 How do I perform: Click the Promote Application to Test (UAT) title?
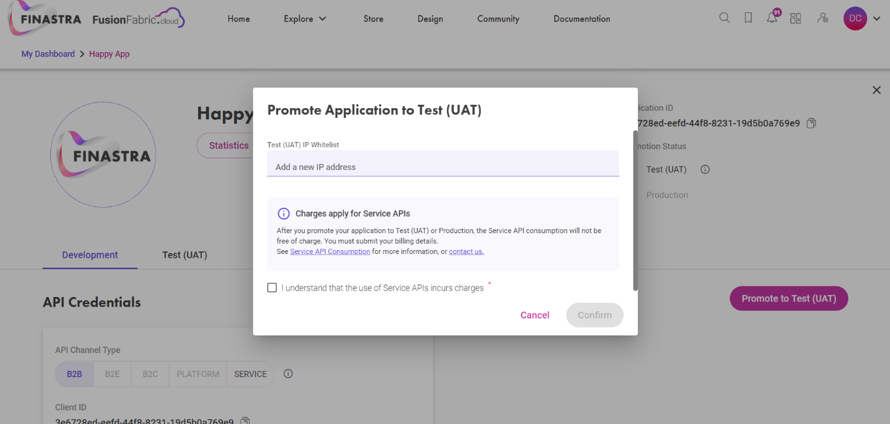pos(375,110)
